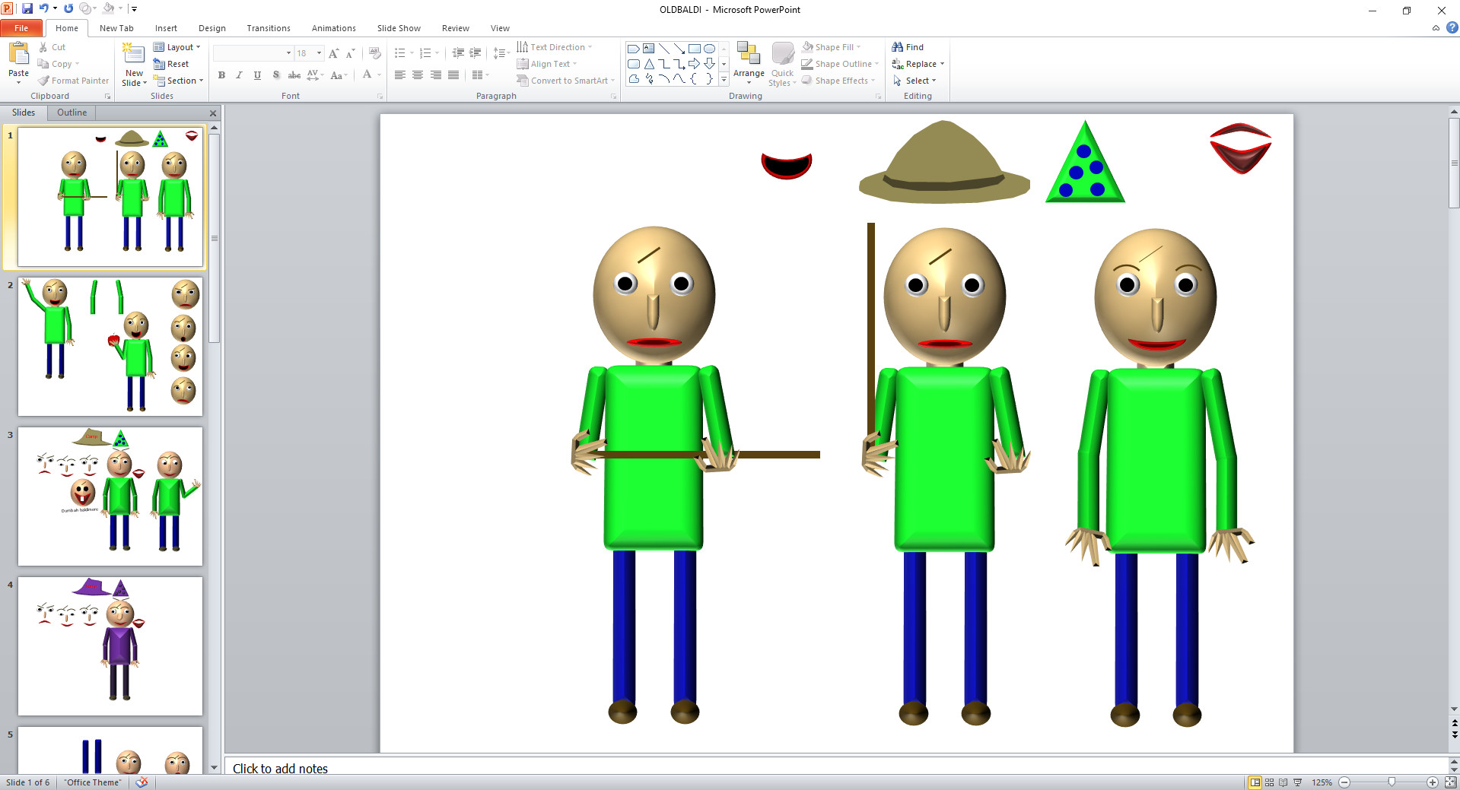Align text left
This screenshot has height=790, width=1460.
click(x=399, y=75)
